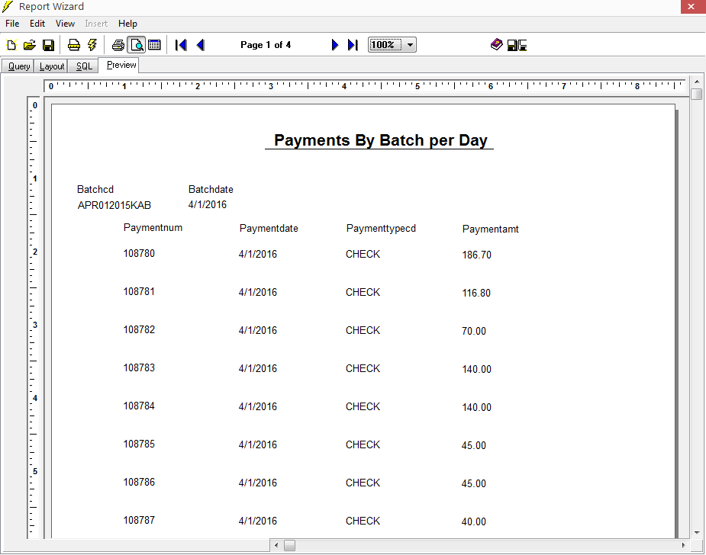Open the Edit menu
This screenshot has height=555, width=706.
tap(37, 24)
